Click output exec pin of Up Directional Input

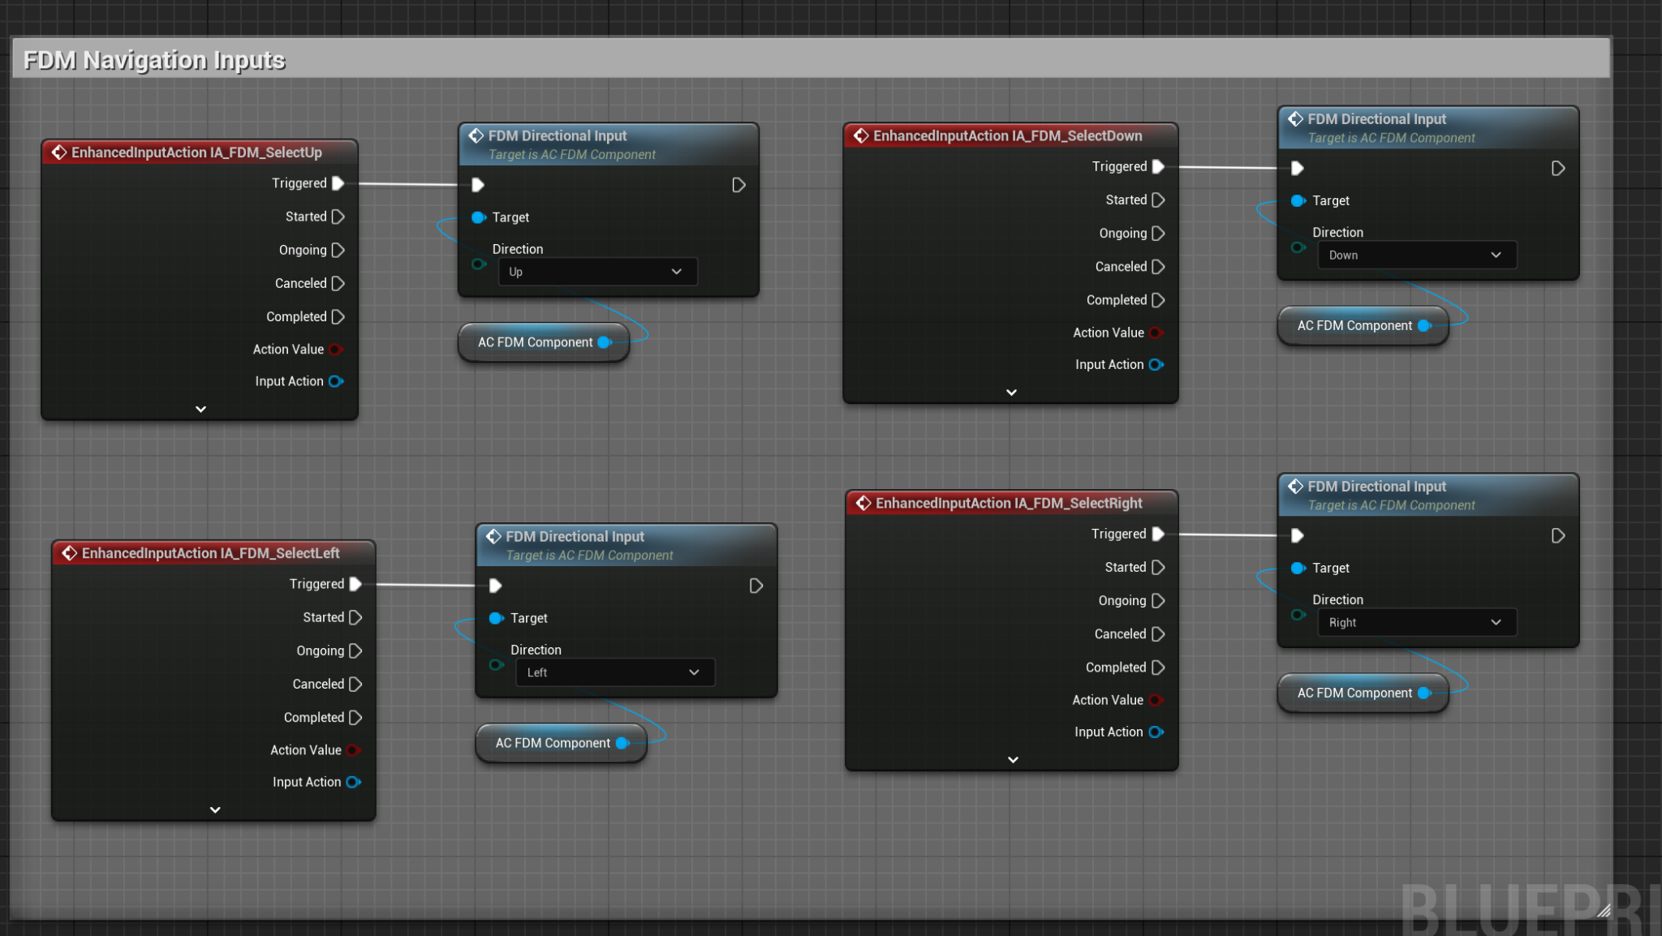738,186
